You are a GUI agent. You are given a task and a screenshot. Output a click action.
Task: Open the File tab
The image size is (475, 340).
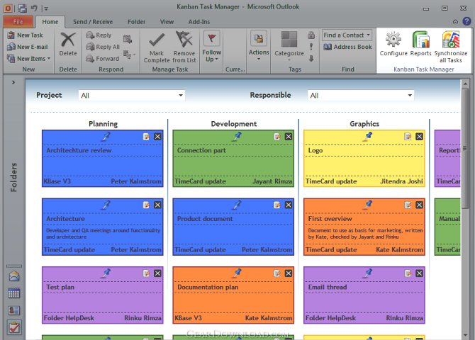(x=18, y=21)
